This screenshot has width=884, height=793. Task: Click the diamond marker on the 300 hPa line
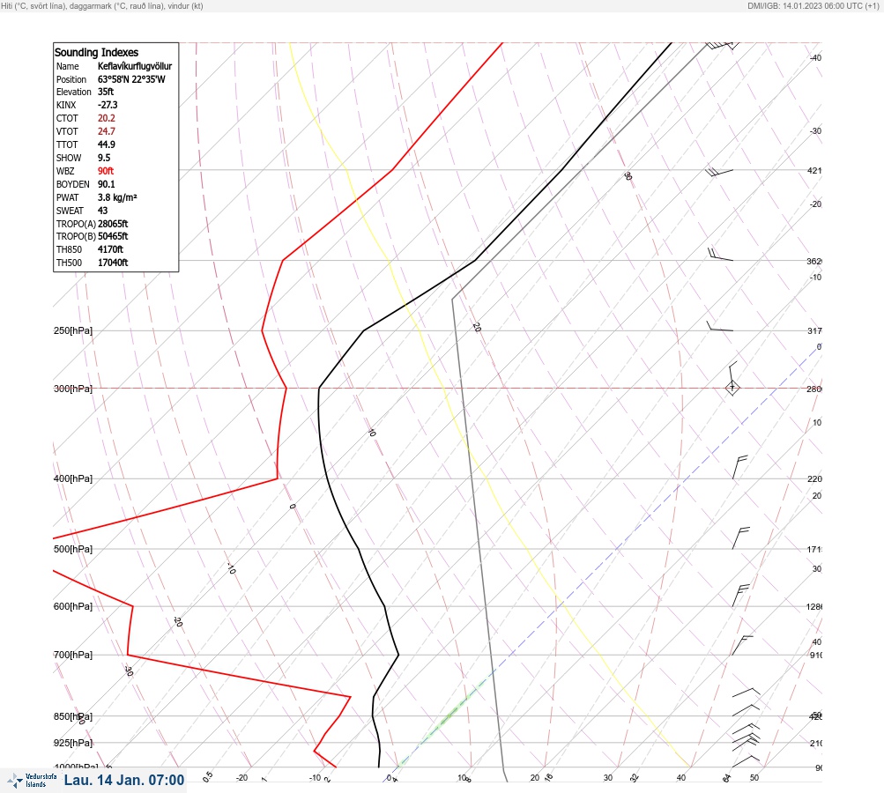tap(732, 388)
